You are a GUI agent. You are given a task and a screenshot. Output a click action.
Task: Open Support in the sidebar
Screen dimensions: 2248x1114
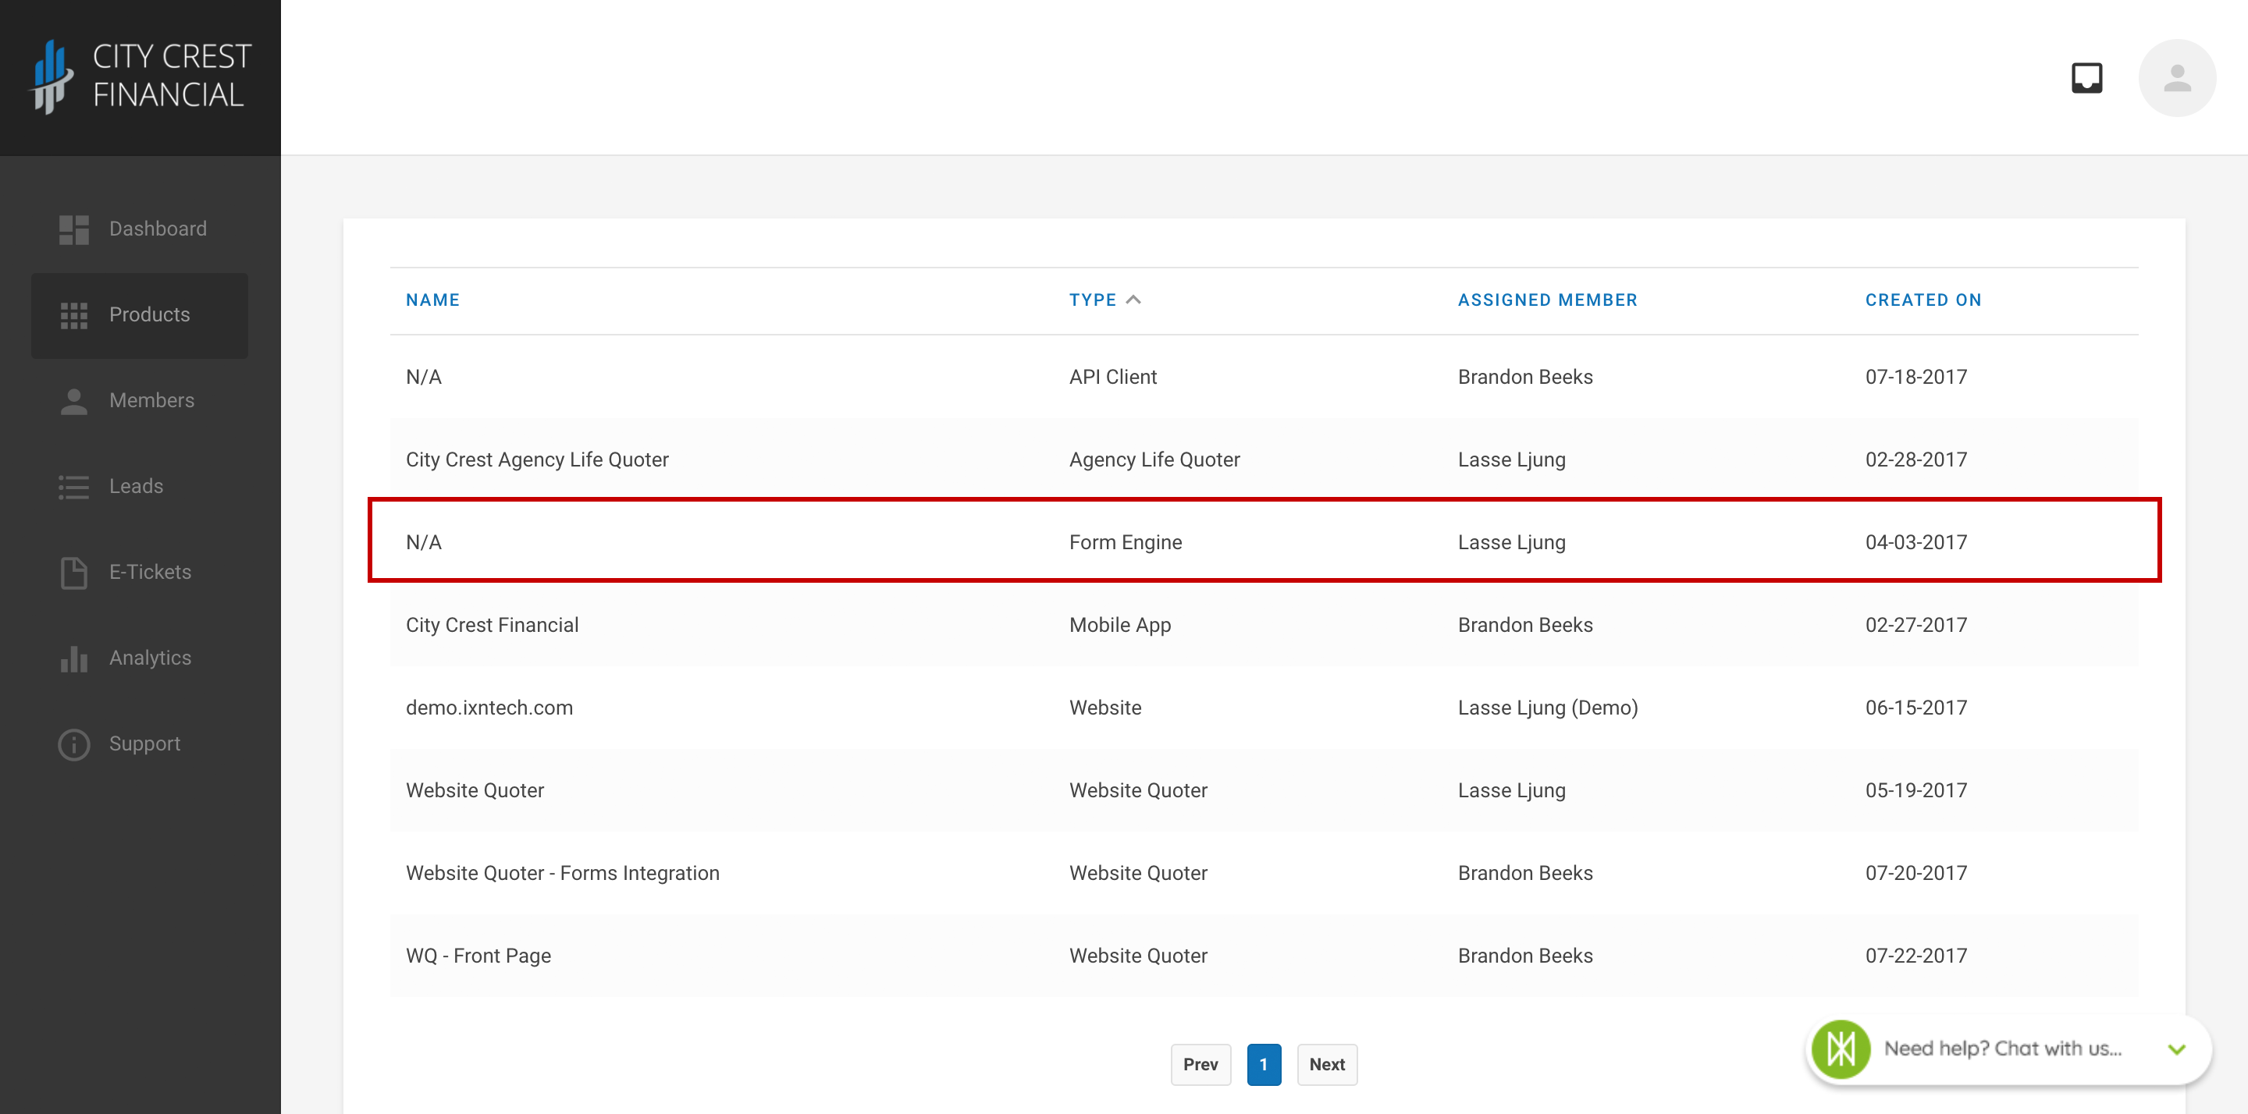140,744
